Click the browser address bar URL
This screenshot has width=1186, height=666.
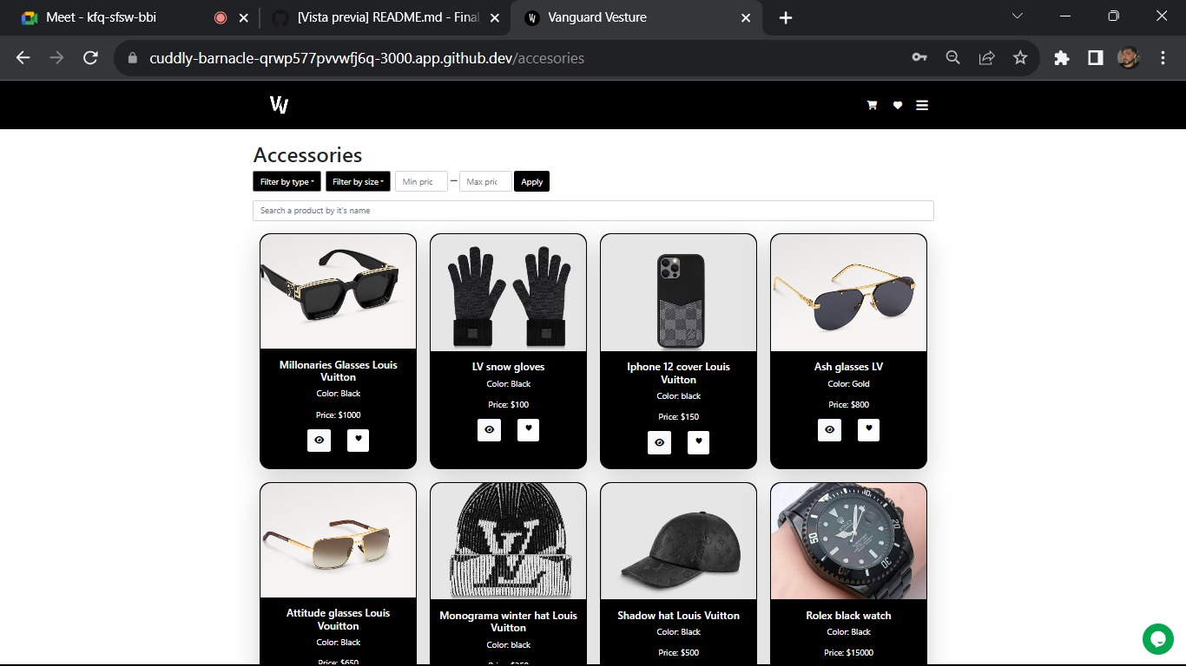click(366, 58)
